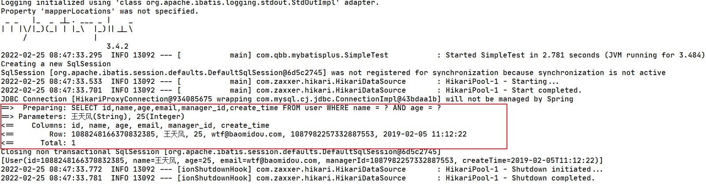Click the class name com.qbb.mybatisplus.SimpleTest
The width and height of the screenshot is (706, 191).
tap(322, 55)
